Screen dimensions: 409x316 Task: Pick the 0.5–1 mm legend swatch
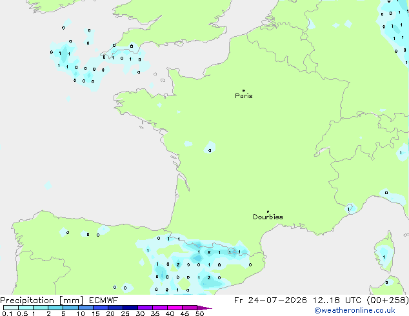click(26, 308)
